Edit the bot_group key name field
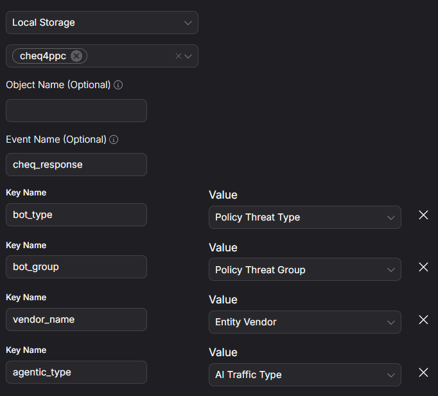 point(76,267)
